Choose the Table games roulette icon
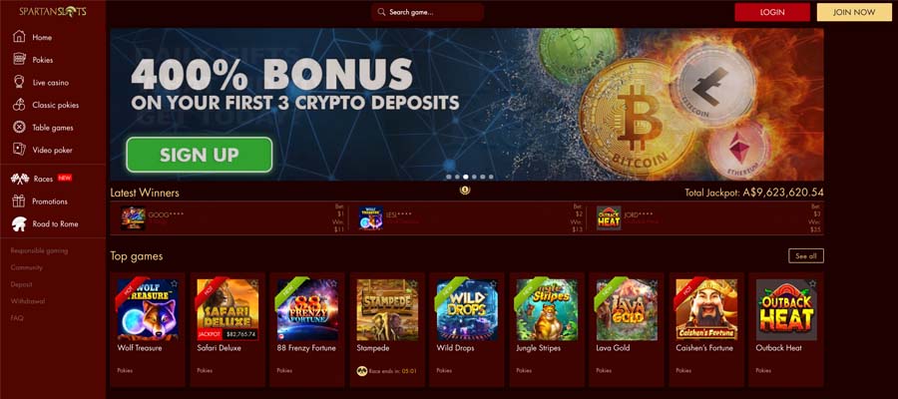The width and height of the screenshot is (898, 399). click(x=20, y=127)
